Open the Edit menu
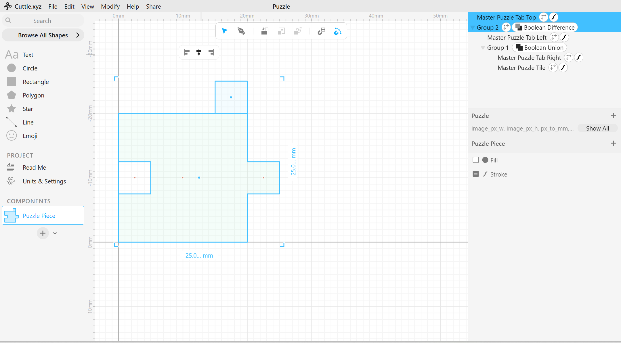 coord(69,6)
